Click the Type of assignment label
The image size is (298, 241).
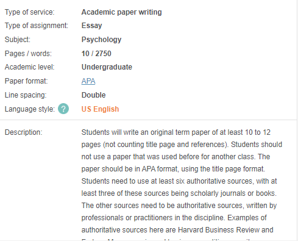click(37, 26)
